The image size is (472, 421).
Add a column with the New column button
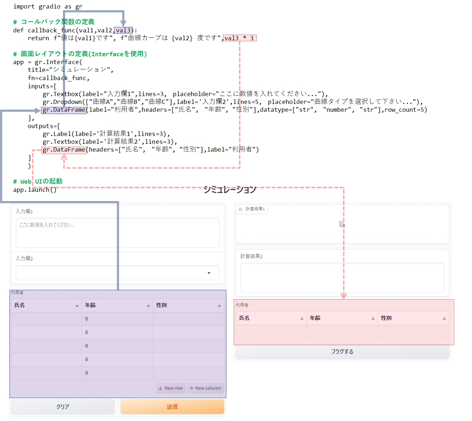pos(205,388)
